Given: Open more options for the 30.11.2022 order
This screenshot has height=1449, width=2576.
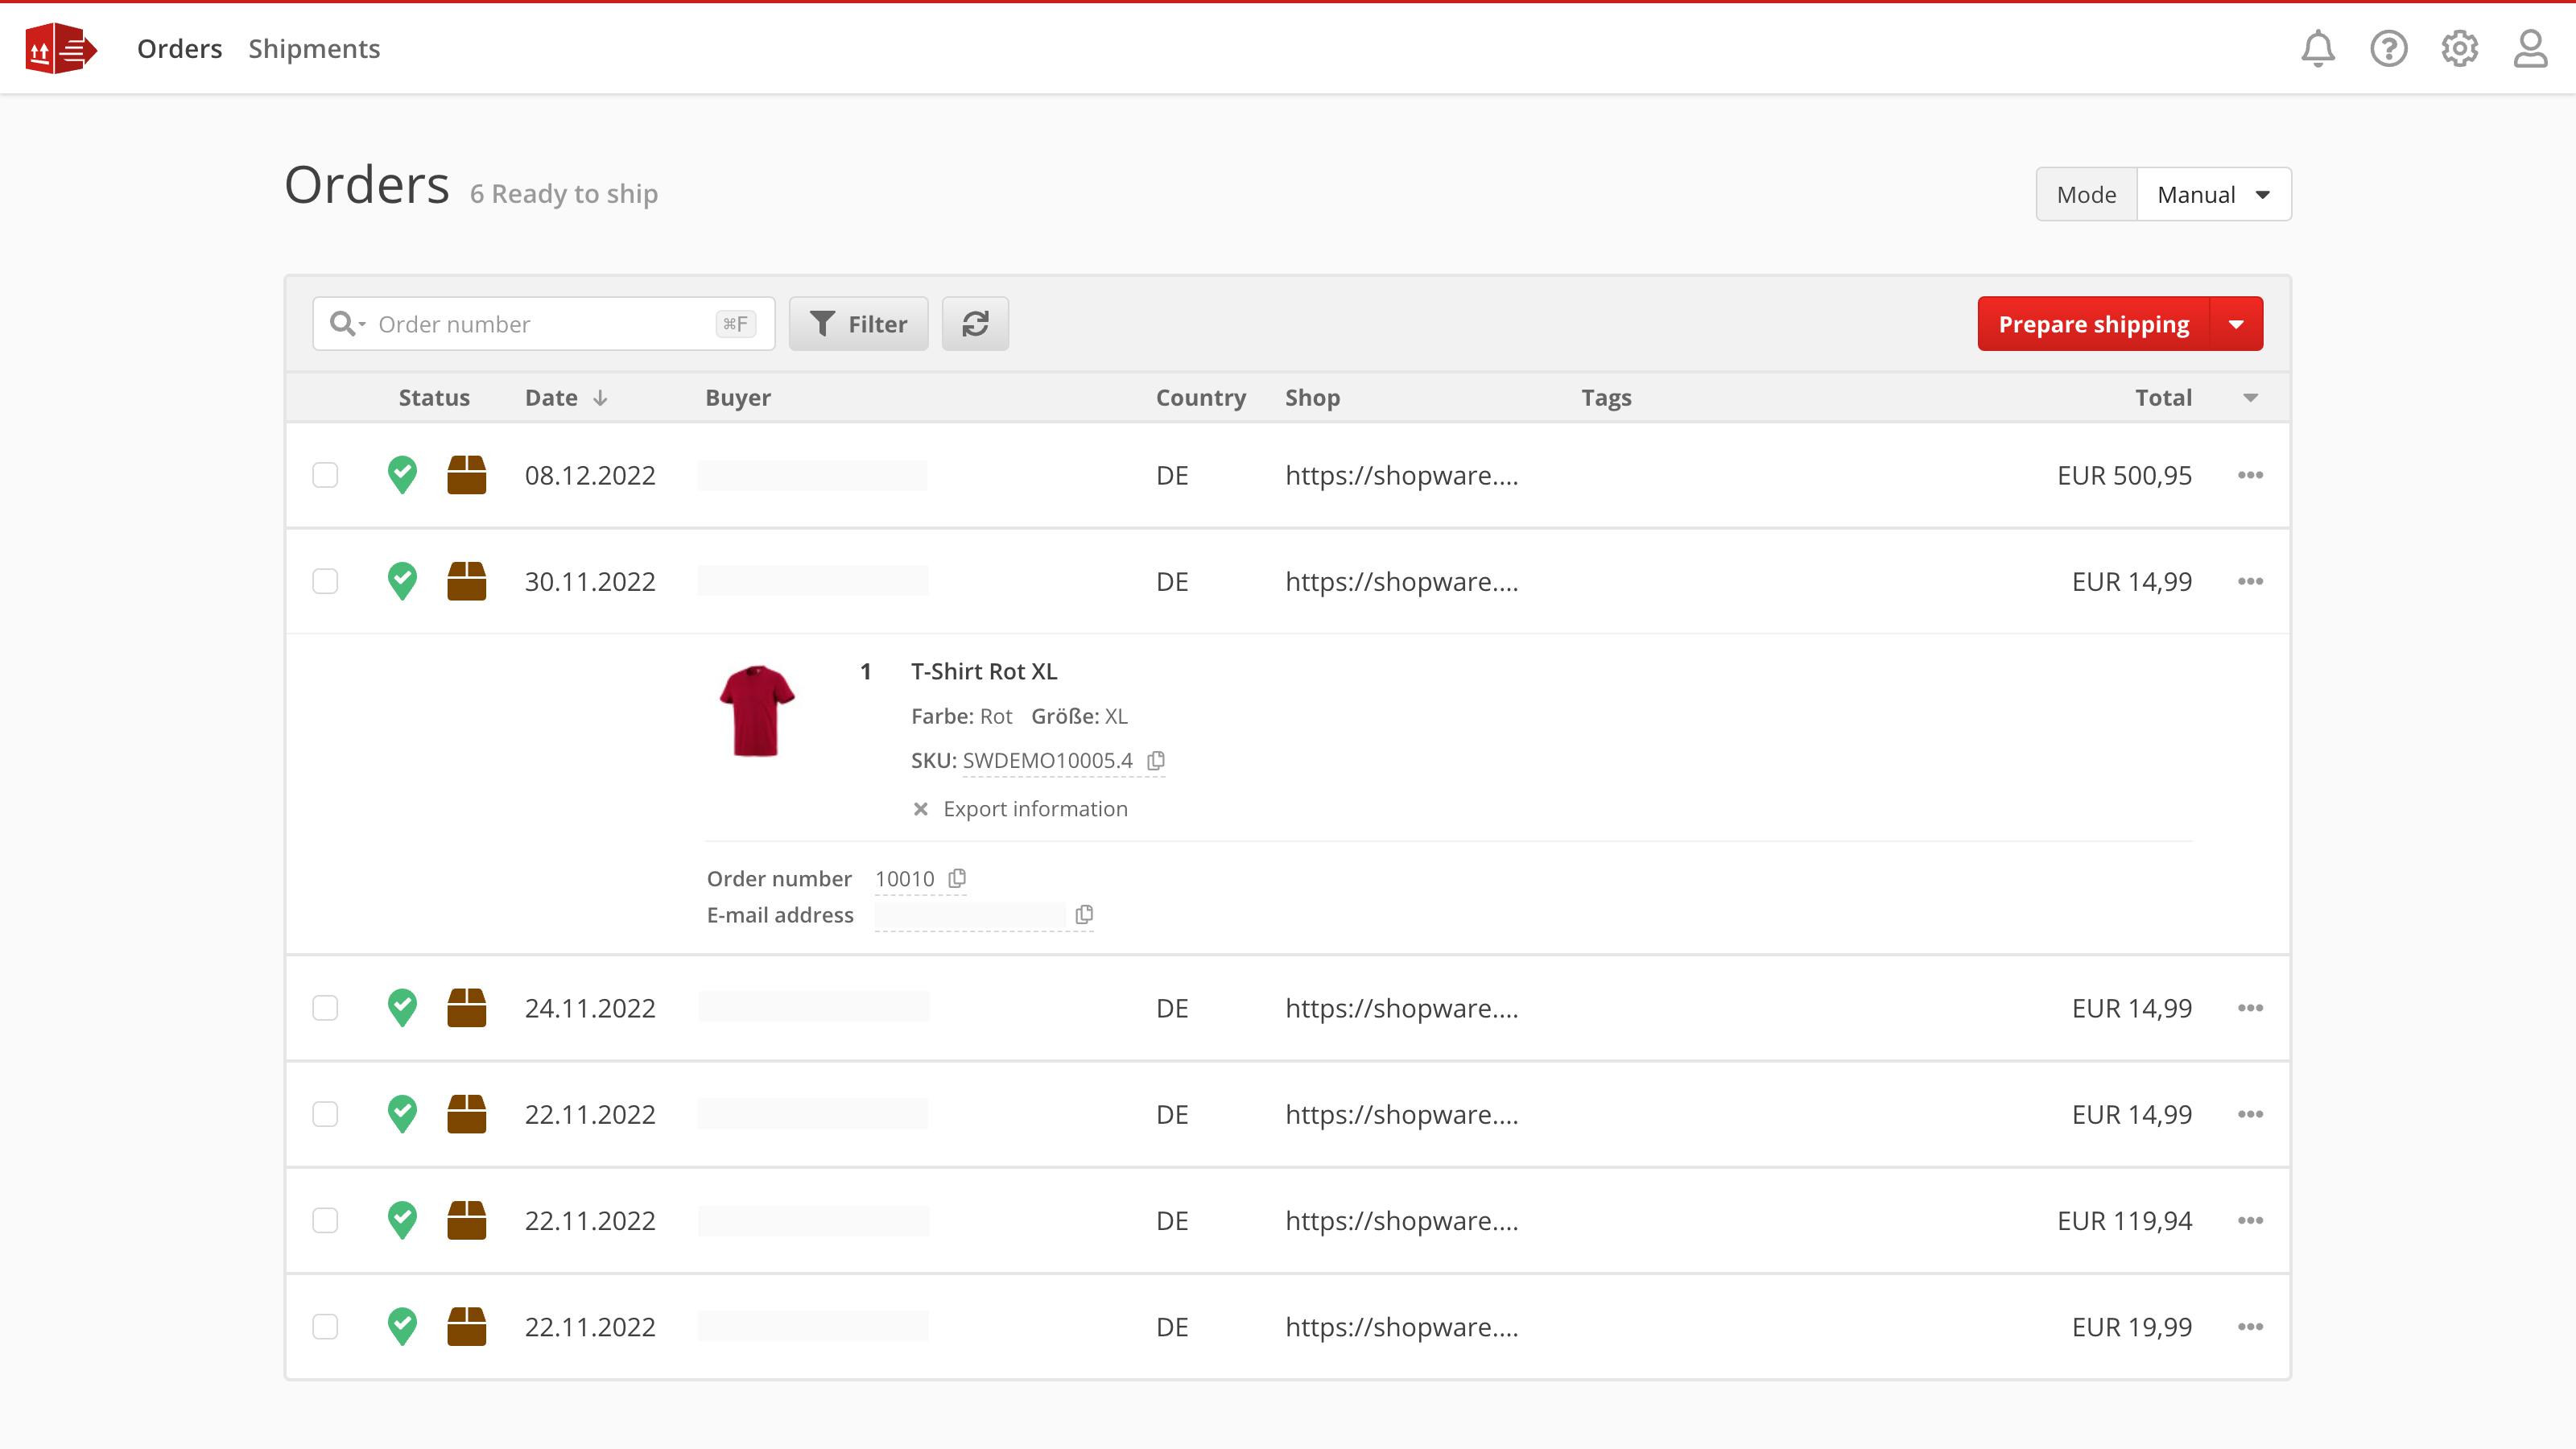Looking at the screenshot, I should click(x=2250, y=581).
